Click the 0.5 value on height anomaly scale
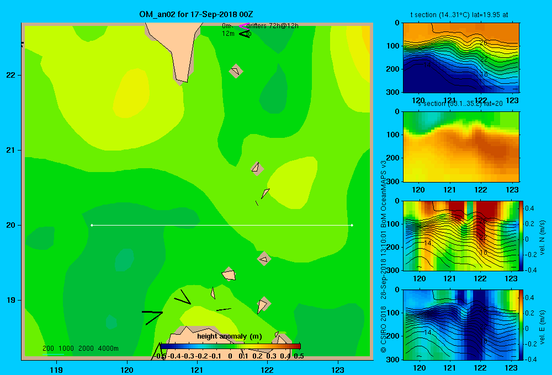Screen dimensions: 552x375 pyautogui.click(x=299, y=356)
